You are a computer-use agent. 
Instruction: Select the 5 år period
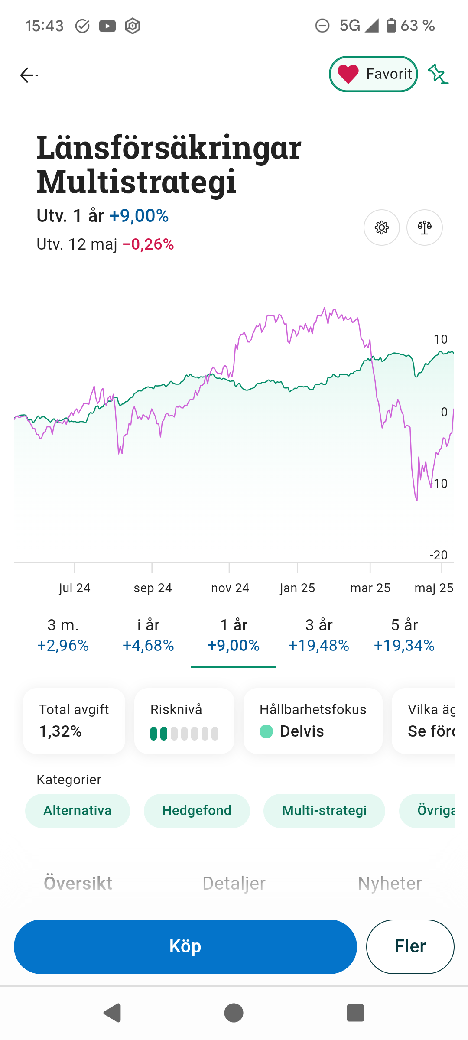click(x=404, y=635)
